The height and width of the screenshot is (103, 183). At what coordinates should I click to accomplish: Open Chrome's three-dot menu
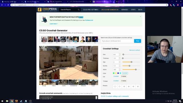pos(181,5)
